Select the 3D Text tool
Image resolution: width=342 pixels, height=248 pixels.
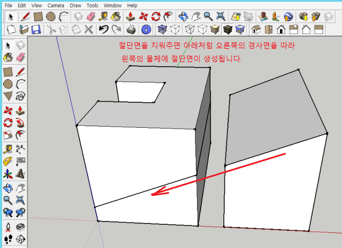click(x=21, y=174)
